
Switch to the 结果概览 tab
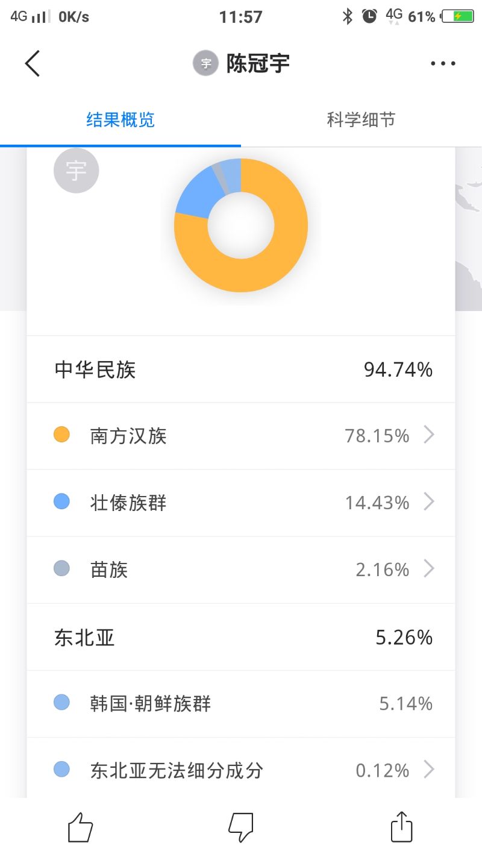coord(120,119)
